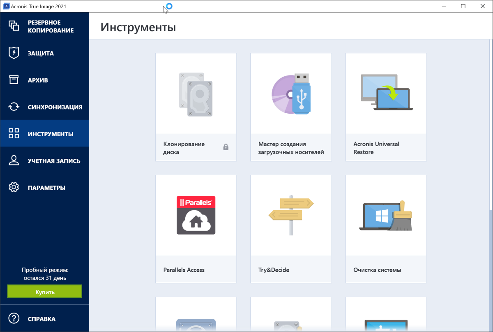The height and width of the screenshot is (332, 493).
Task: Open Acronis Universal Restore label
Action: pos(376,148)
